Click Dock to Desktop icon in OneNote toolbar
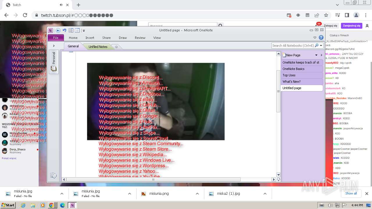The width and height of the screenshot is (372, 209). 71,30
